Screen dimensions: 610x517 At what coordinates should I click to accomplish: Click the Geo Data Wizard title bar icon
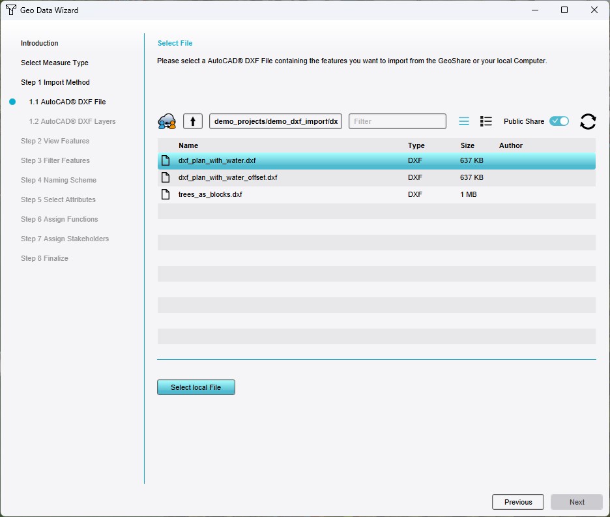tap(9, 10)
